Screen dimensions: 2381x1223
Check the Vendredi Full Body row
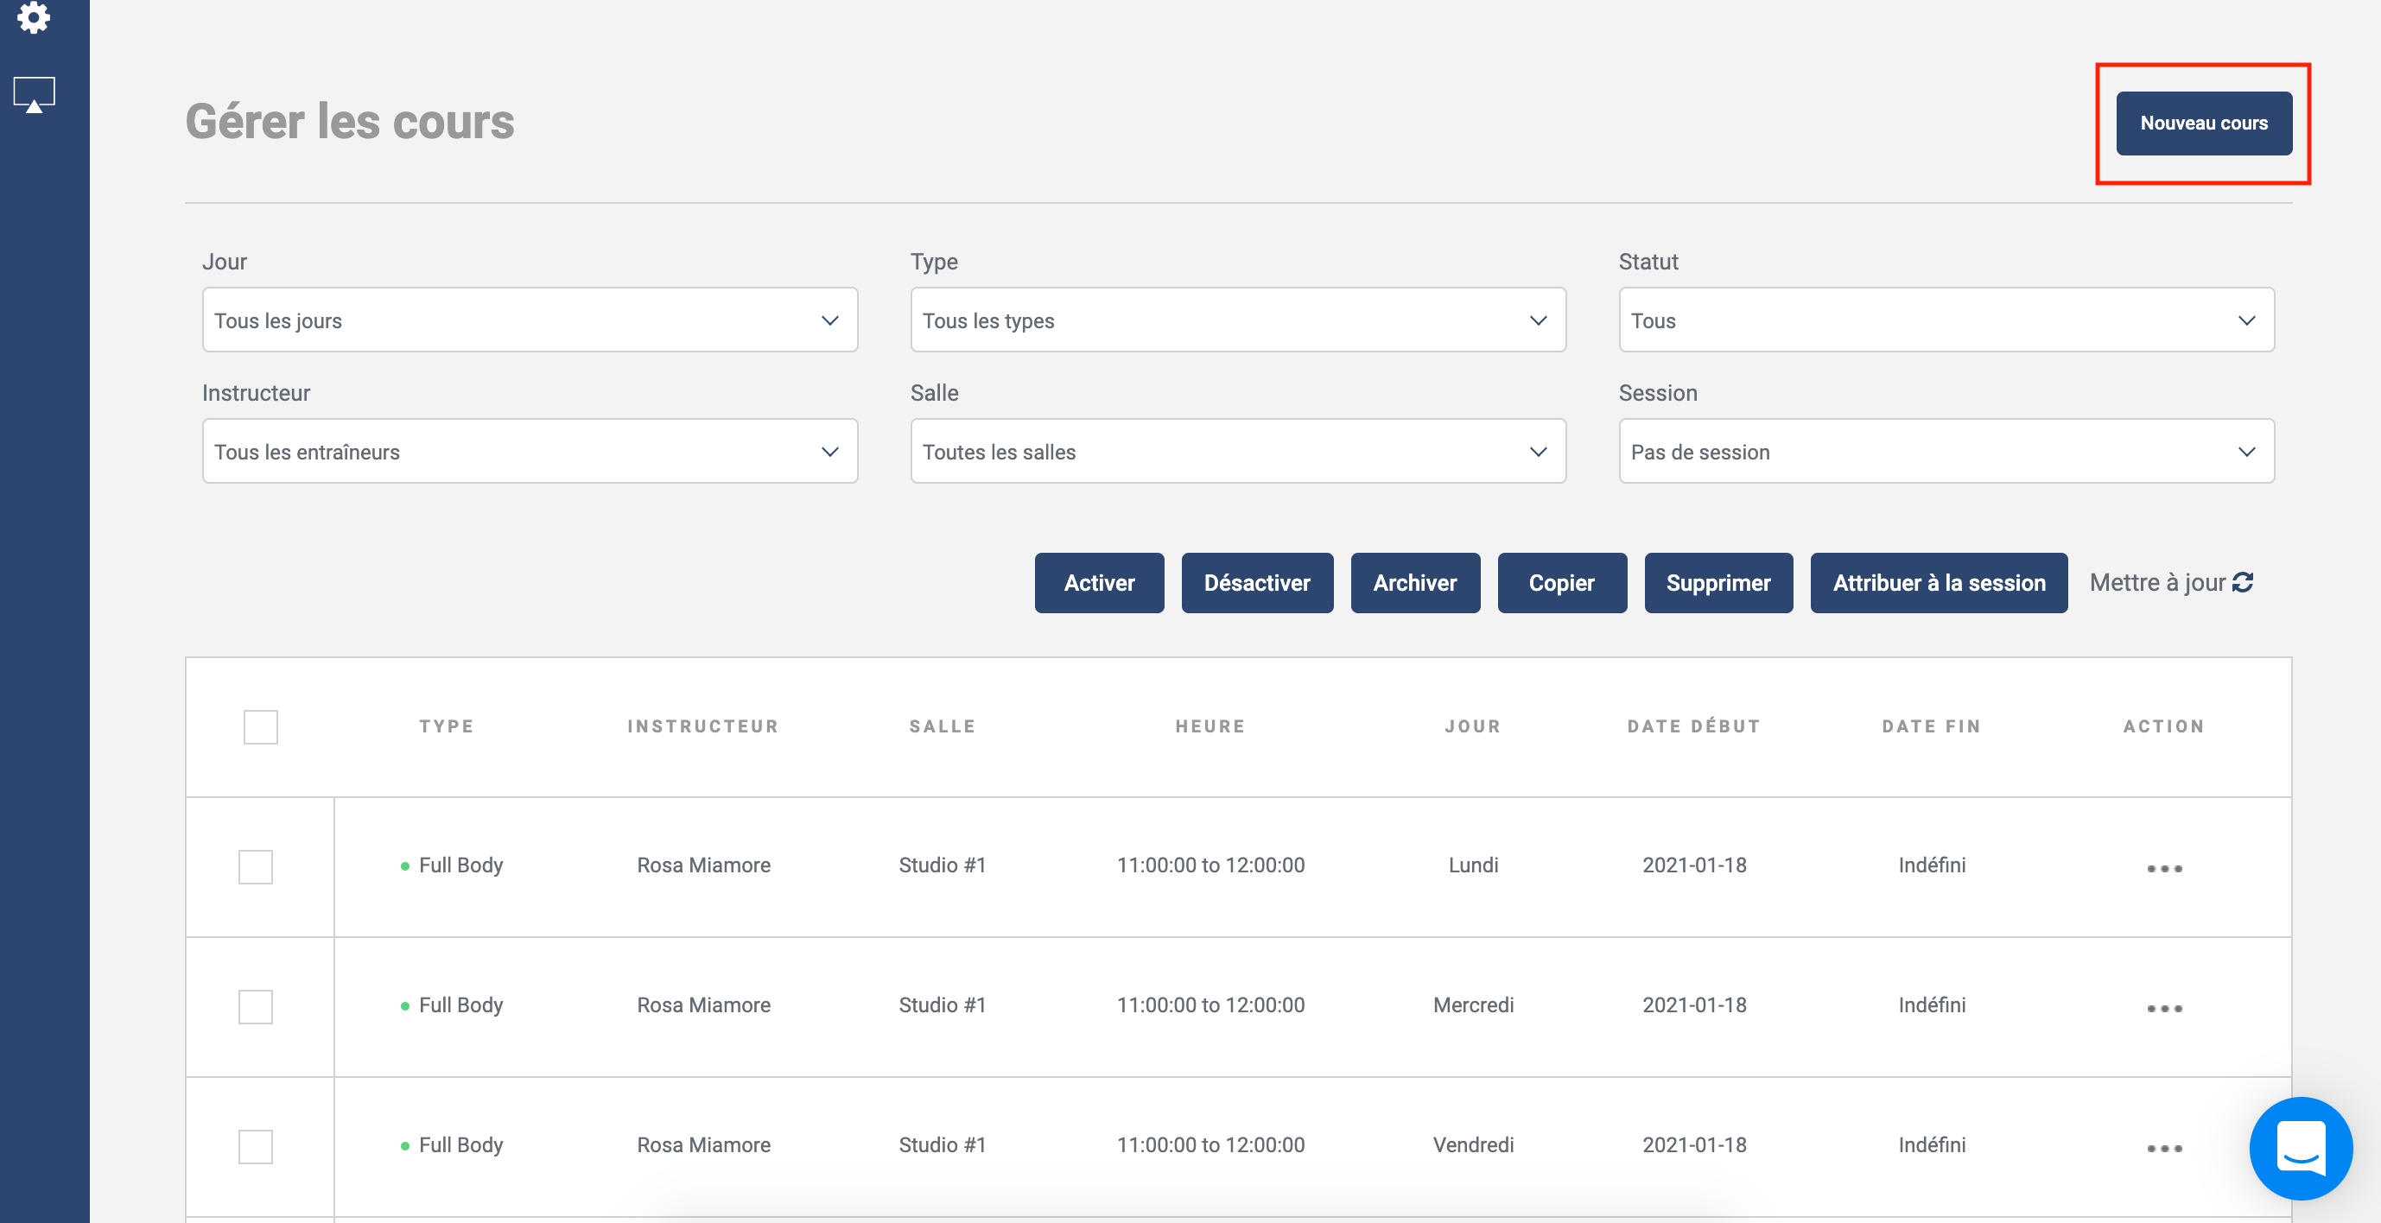pyautogui.click(x=255, y=1146)
